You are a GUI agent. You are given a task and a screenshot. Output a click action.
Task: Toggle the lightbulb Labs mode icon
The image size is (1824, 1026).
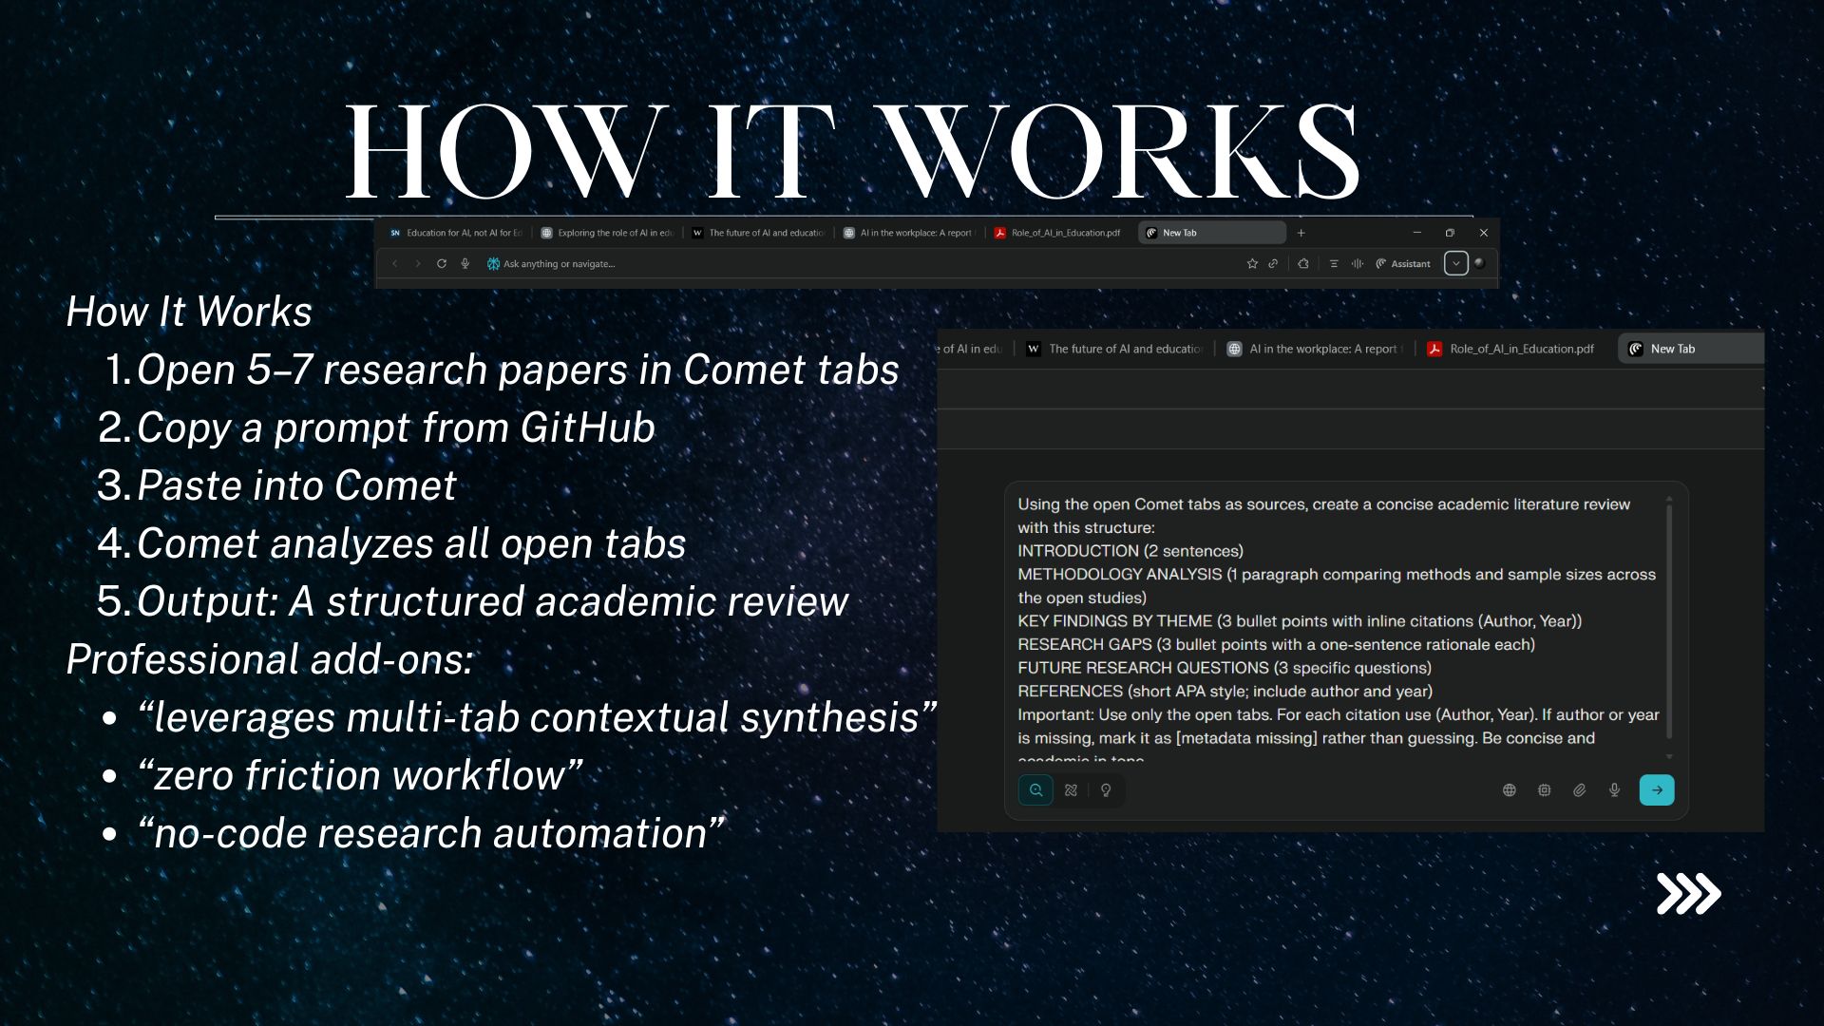pos(1106,790)
